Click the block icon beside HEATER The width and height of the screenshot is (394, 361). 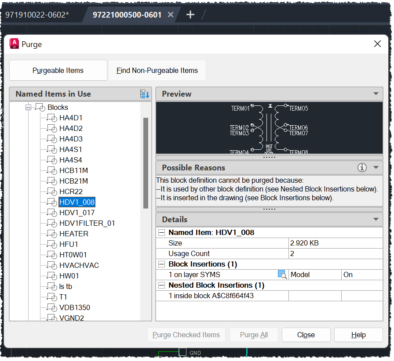(52, 234)
